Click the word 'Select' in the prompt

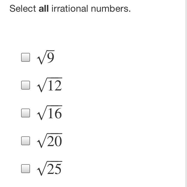23,9
